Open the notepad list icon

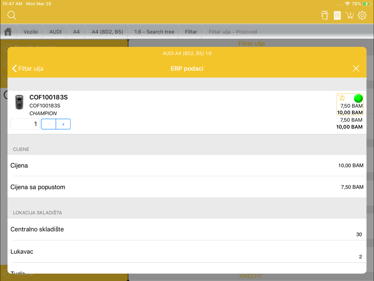tap(337, 15)
